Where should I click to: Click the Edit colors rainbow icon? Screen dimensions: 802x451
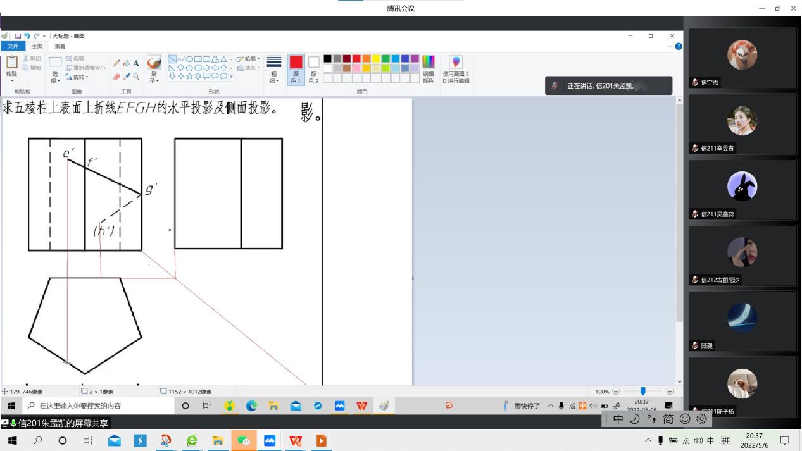pyautogui.click(x=429, y=62)
